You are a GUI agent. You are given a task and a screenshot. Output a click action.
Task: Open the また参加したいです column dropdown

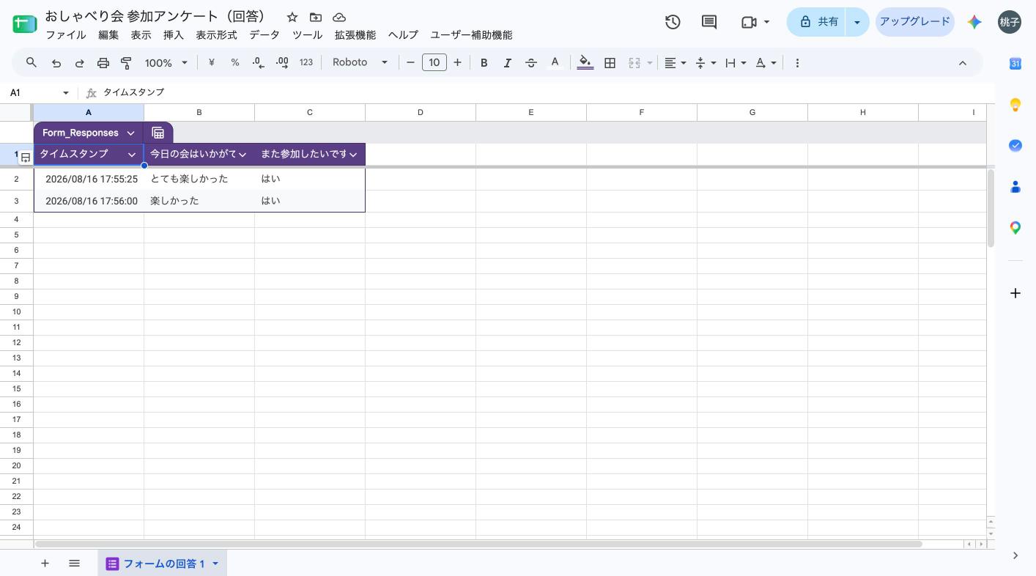(x=353, y=155)
